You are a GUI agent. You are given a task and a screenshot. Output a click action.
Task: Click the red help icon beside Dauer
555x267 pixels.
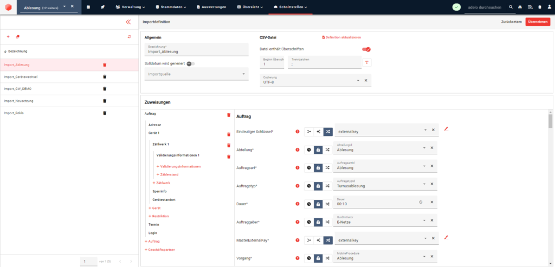pos(297,204)
